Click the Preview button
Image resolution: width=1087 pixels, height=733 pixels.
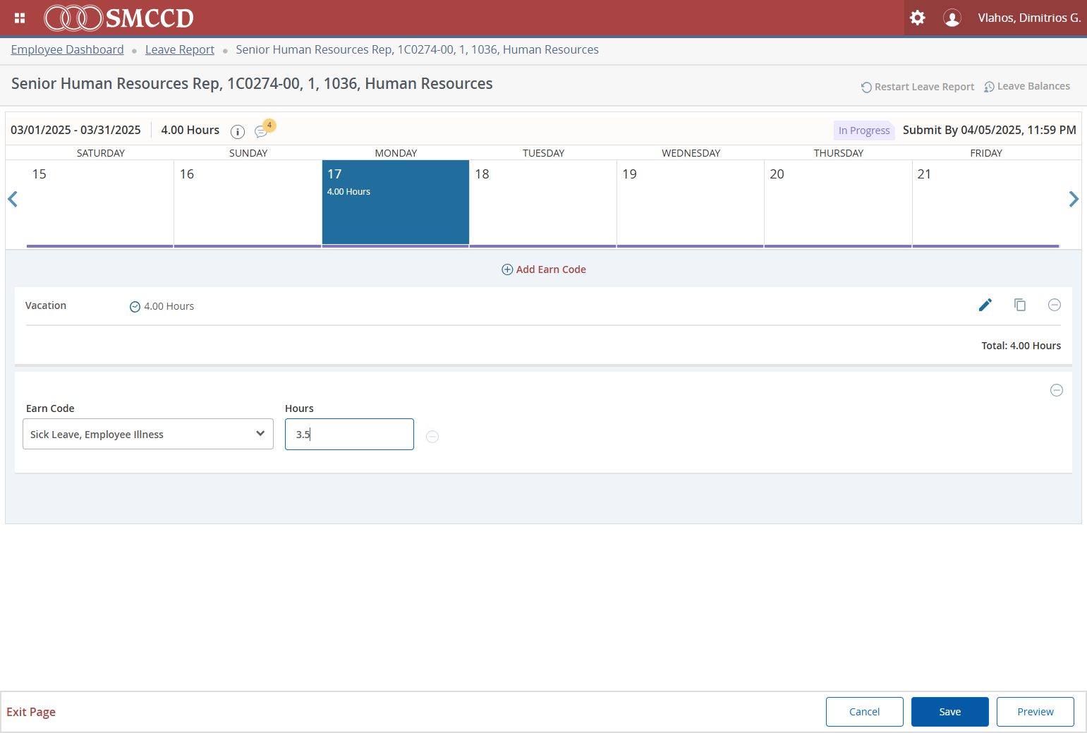coord(1036,712)
